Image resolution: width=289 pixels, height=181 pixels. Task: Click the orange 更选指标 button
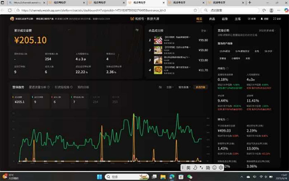201,87
